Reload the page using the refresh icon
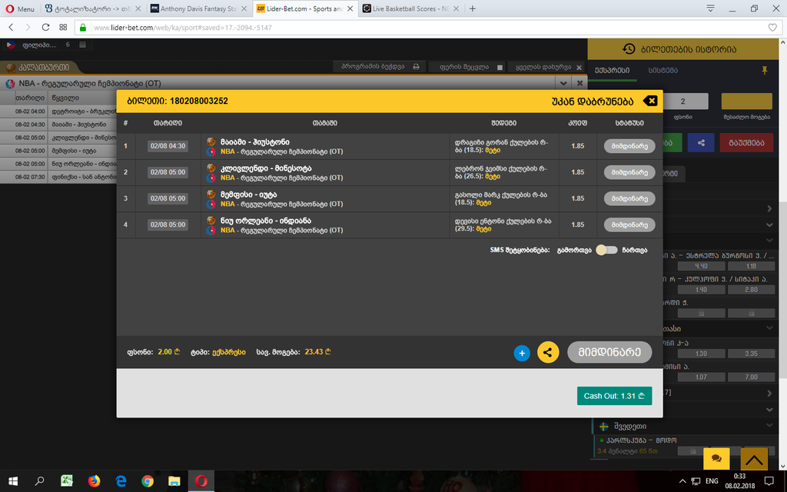The width and height of the screenshot is (787, 492). point(45,27)
